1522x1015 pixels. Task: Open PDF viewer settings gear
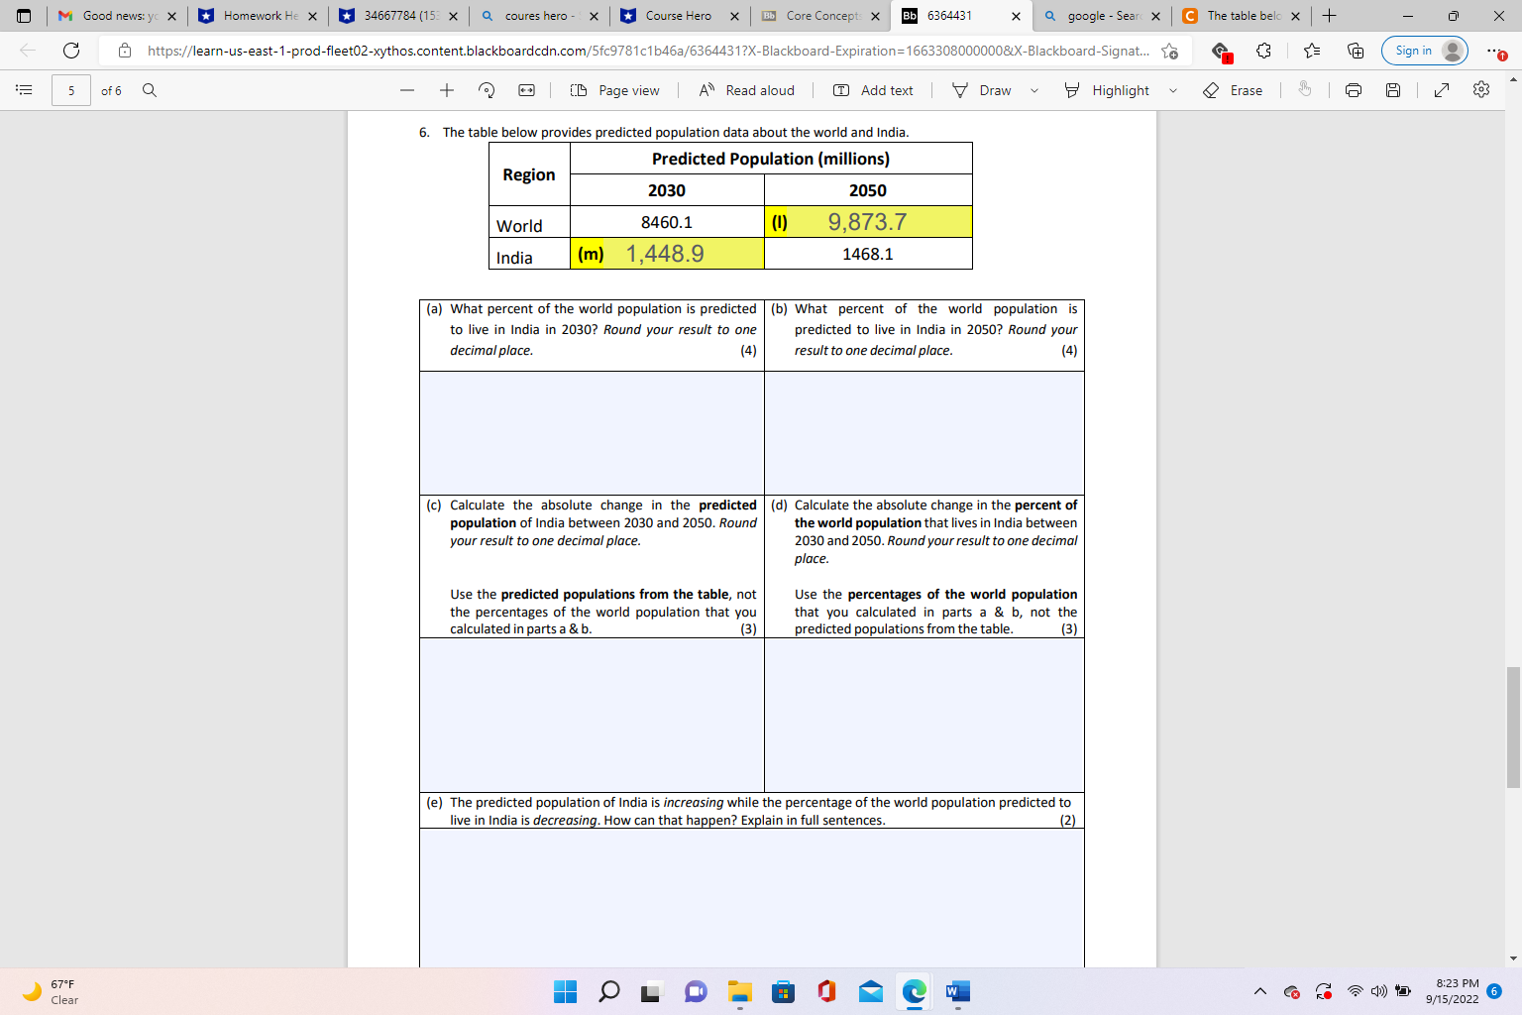pyautogui.click(x=1480, y=90)
